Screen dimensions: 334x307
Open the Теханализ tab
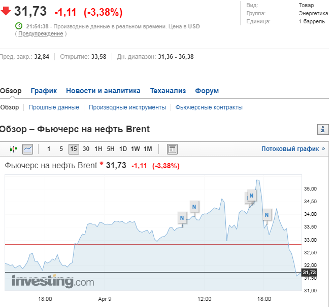click(168, 91)
